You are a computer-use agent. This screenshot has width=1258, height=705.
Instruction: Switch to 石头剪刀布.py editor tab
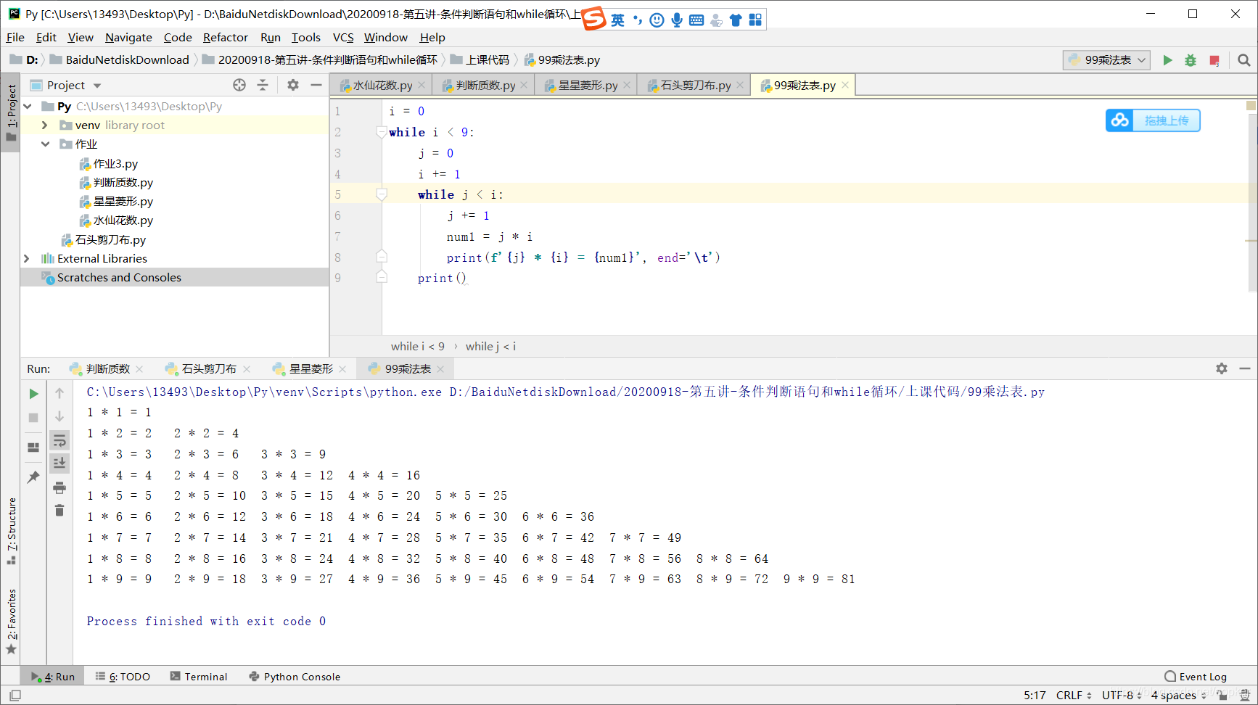click(695, 85)
